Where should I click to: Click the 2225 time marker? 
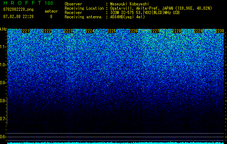coord(112,31)
